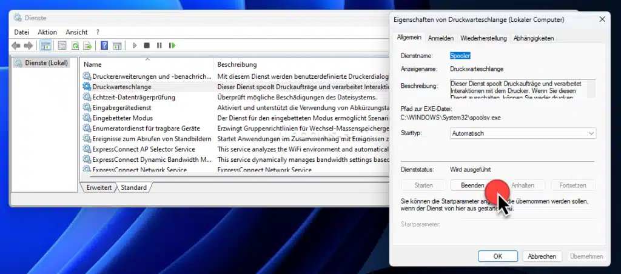The image size is (621, 274).
Task: Switch to the Standard view tab
Action: pyautogui.click(x=133, y=187)
